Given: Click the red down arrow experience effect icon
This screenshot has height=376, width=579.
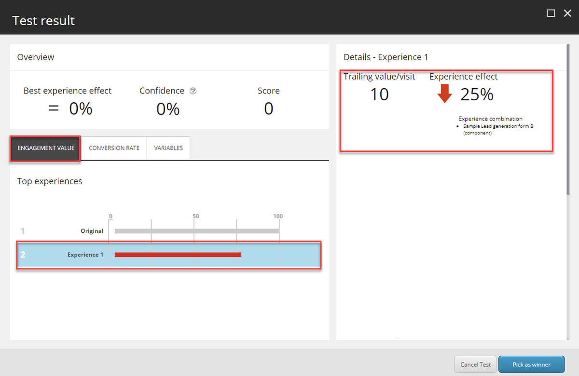Looking at the screenshot, I should [x=444, y=94].
